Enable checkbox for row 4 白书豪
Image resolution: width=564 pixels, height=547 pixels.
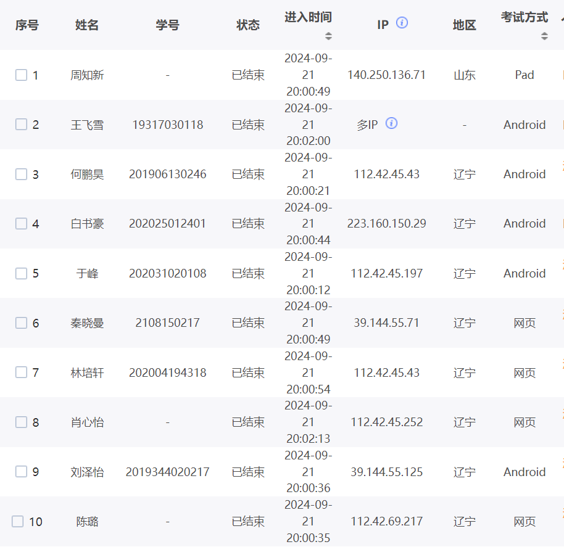[x=22, y=224]
